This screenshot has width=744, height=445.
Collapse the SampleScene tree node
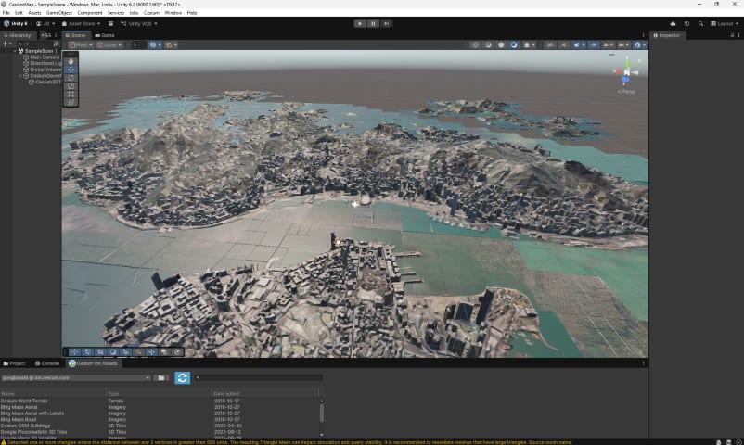[15, 51]
